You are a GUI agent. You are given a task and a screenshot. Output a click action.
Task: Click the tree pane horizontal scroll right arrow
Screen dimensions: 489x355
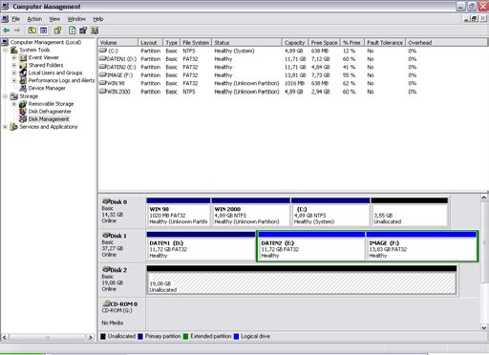click(x=91, y=337)
